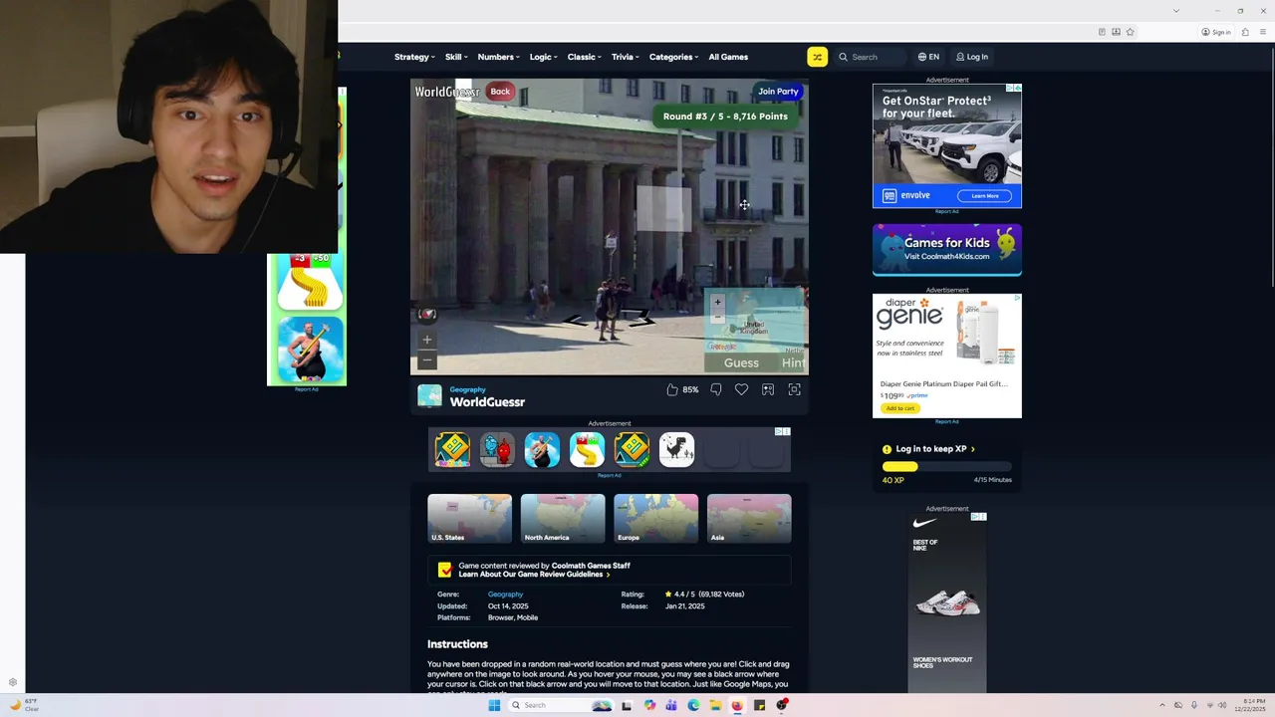Click the yellow sticky notes taskbar icon
Image resolution: width=1275 pixels, height=717 pixels.
[759, 705]
